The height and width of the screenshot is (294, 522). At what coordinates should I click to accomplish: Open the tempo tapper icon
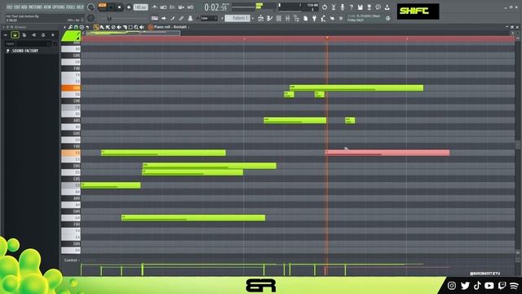click(x=323, y=18)
